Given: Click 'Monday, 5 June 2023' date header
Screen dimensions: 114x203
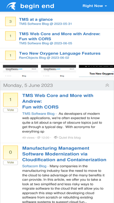Looking at the screenshot, I should point(28,86).
